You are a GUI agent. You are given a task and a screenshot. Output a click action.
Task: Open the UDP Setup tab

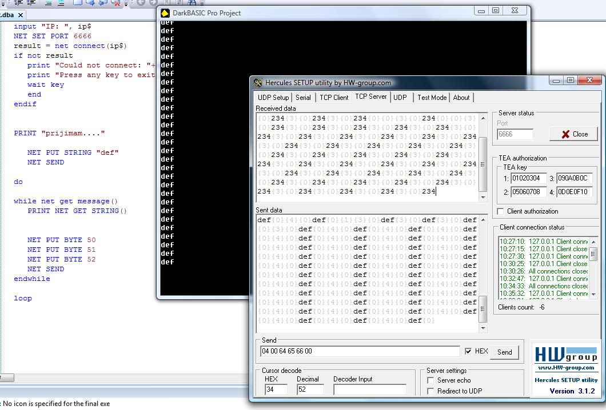pos(273,97)
